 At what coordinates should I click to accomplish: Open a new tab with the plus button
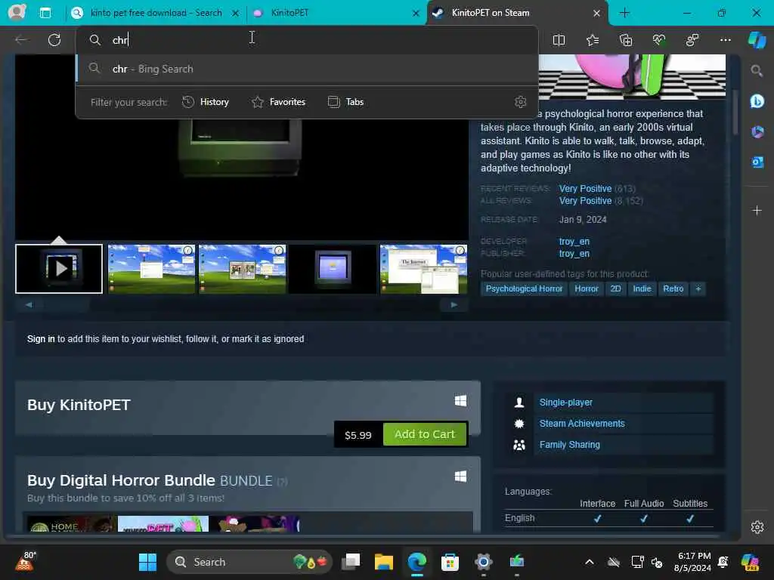pyautogui.click(x=624, y=13)
